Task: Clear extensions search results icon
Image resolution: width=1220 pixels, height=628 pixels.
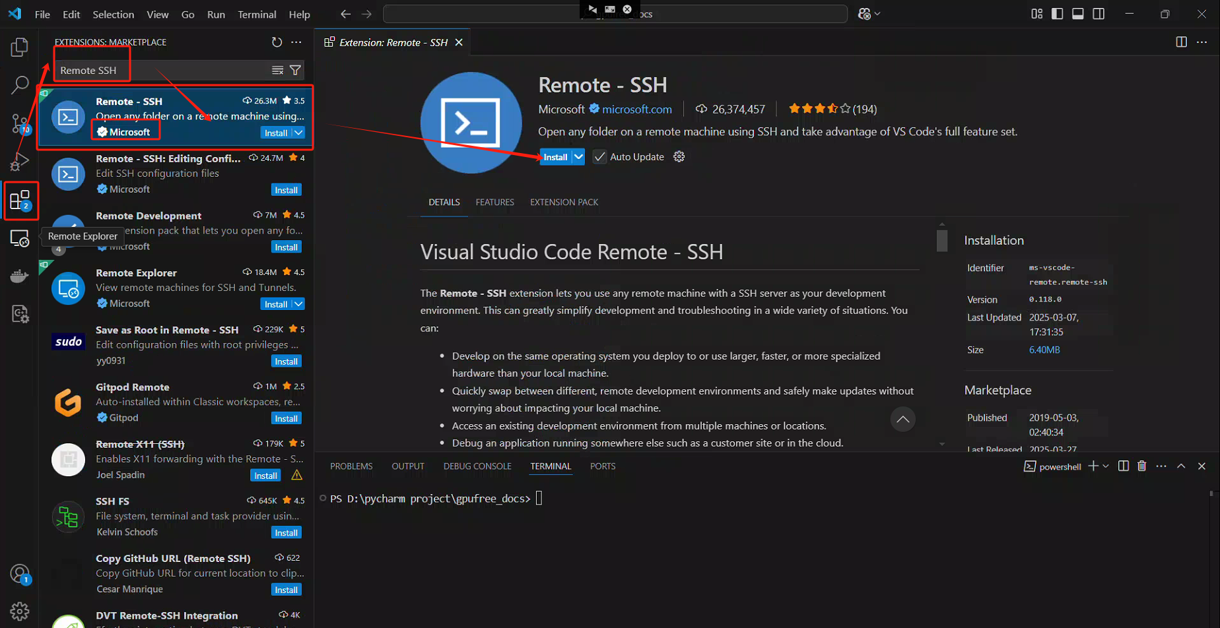Action: click(x=278, y=70)
